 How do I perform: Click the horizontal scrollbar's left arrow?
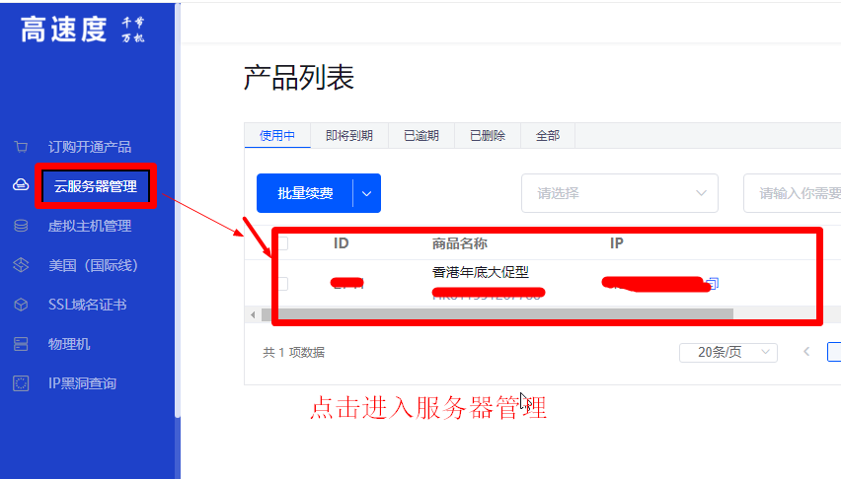click(x=253, y=314)
